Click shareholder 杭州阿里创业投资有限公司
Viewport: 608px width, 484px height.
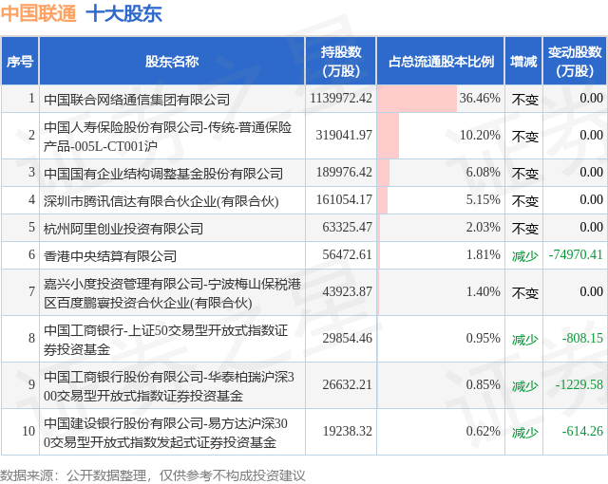123,229
